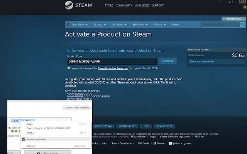
Task: Click the Gift to a friend button
Action: (47, 152)
